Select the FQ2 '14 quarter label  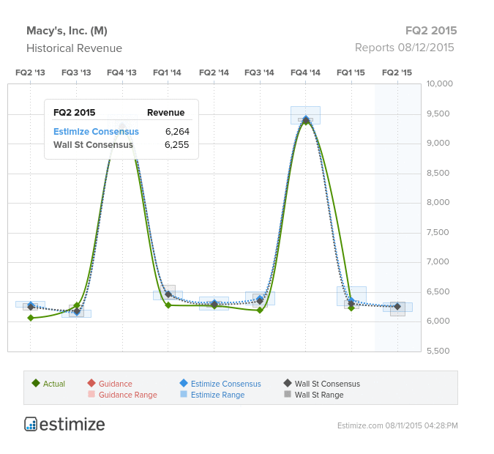coord(214,72)
